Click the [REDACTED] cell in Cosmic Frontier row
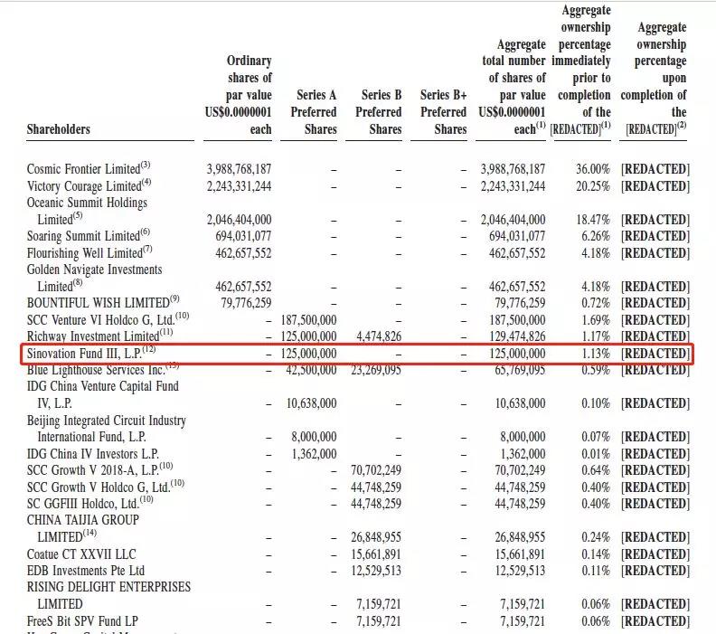The height and width of the screenshot is (634, 716). 655,169
